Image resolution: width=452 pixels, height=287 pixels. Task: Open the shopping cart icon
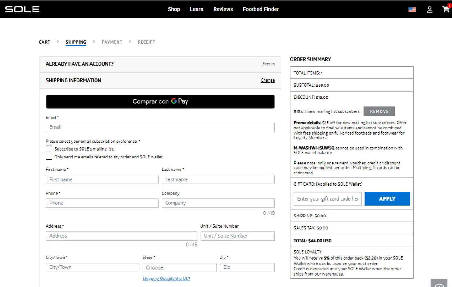tap(446, 9)
